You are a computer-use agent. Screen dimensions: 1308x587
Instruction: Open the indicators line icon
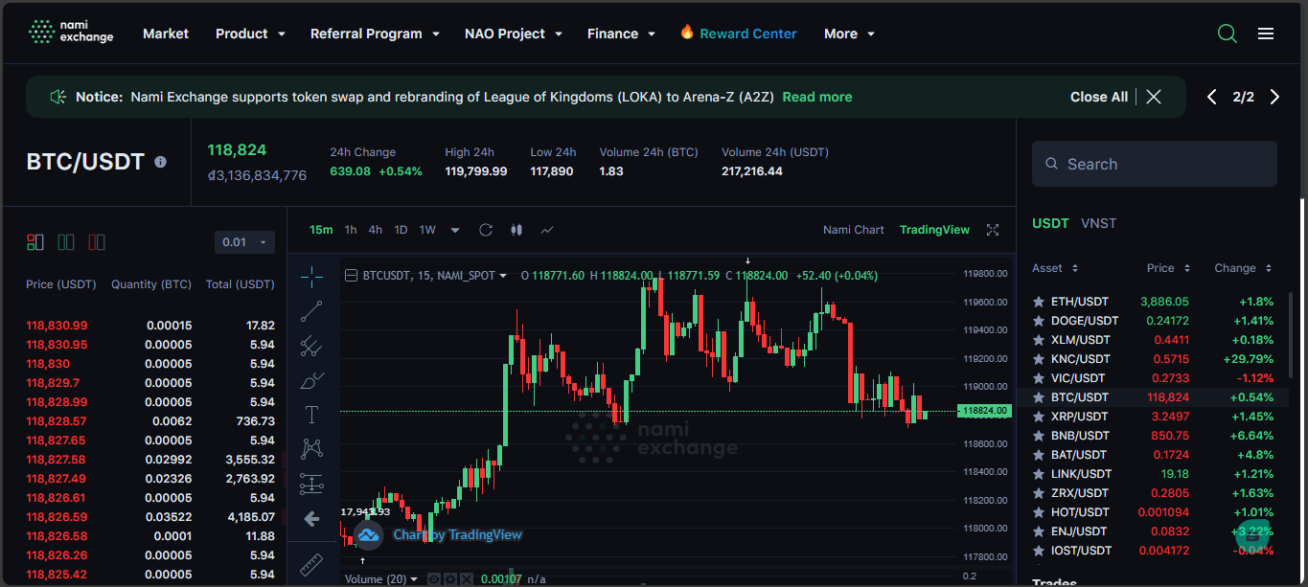pyautogui.click(x=547, y=230)
